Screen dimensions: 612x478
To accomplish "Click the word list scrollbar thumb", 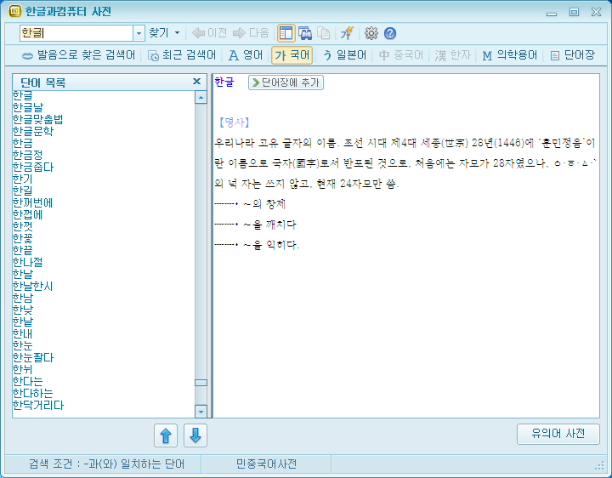I will coord(201,383).
